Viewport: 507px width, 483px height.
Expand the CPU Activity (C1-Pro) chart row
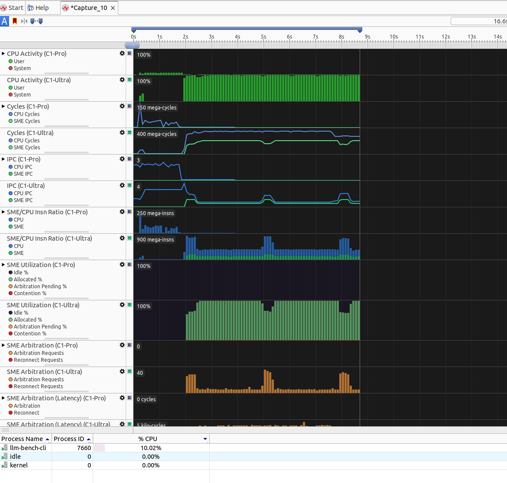[x=3, y=53]
